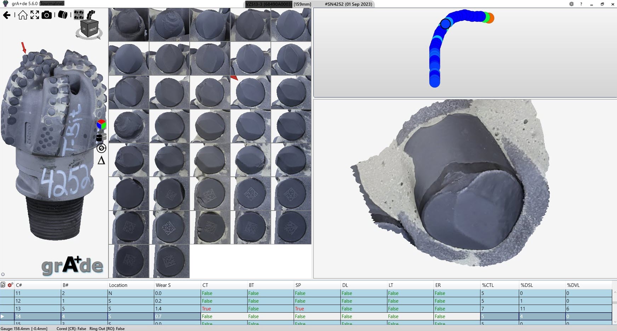The image size is (617, 331).
Task: Click the %DSL column header
Action: (542, 285)
